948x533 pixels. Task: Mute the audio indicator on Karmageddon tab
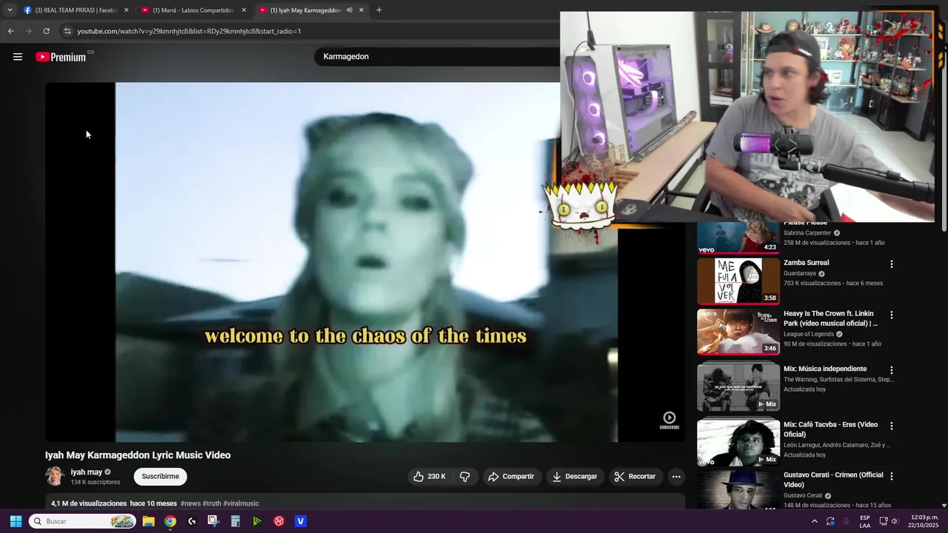click(350, 10)
